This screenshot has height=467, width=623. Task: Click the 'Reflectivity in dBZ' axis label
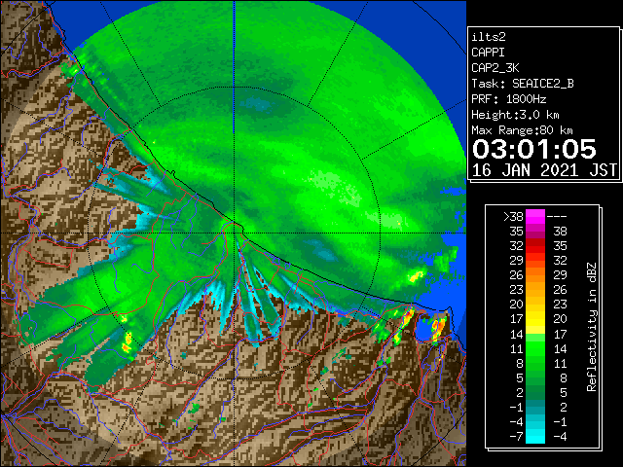592,327
